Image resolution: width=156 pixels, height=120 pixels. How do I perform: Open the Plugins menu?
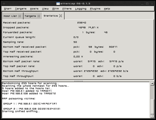coord(95,9)
